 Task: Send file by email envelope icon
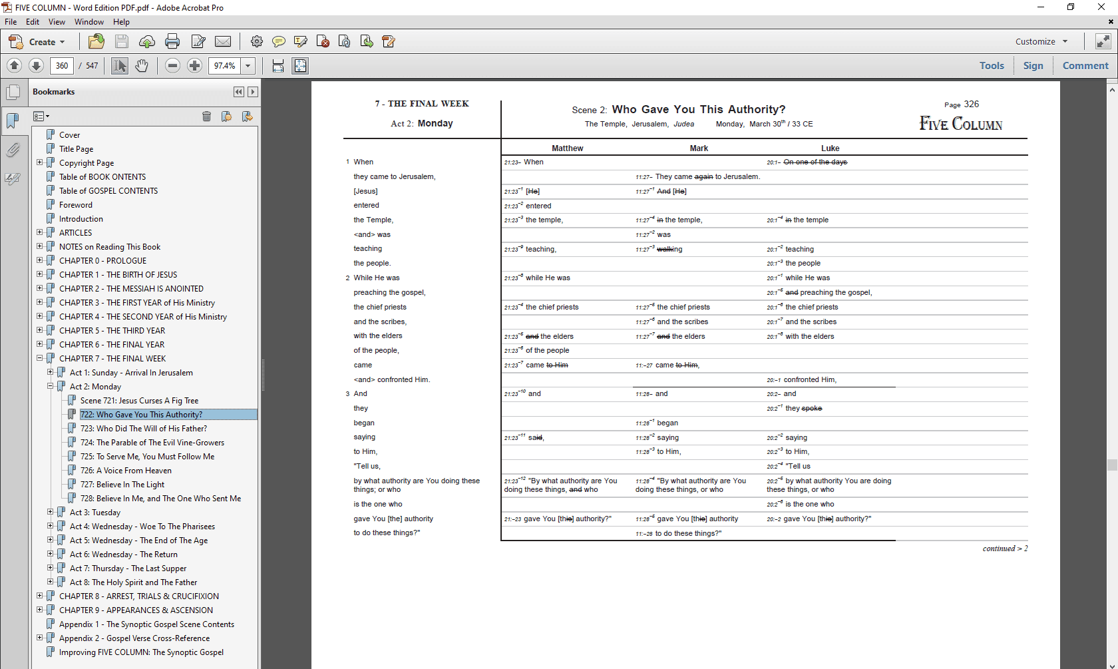[223, 41]
